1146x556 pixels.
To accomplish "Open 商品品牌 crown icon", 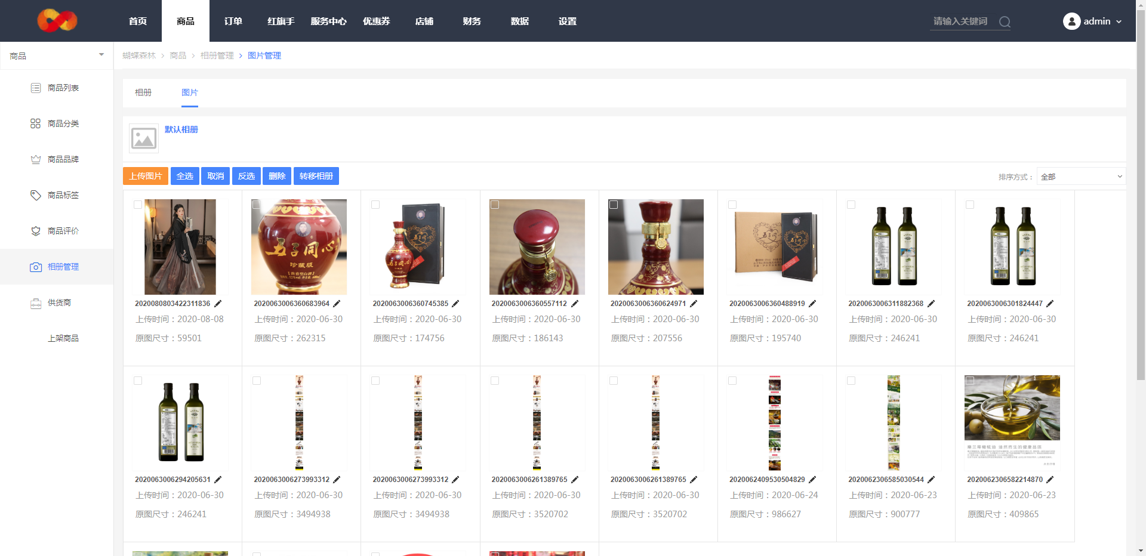I will 36,159.
